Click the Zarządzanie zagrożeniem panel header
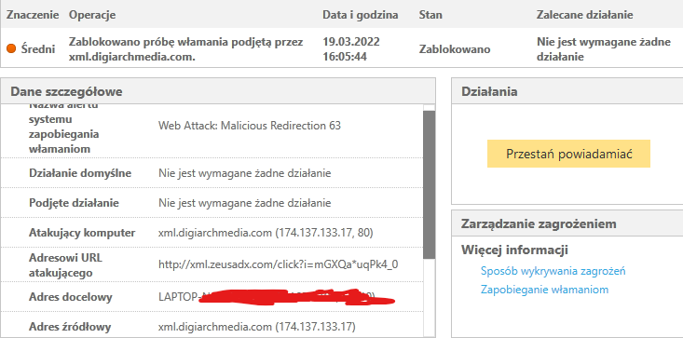Image resolution: width=683 pixels, height=338 pixels. (567, 223)
